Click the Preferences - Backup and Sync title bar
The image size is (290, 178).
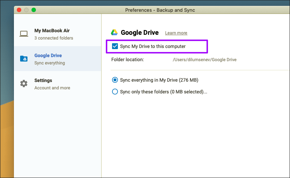160,10
